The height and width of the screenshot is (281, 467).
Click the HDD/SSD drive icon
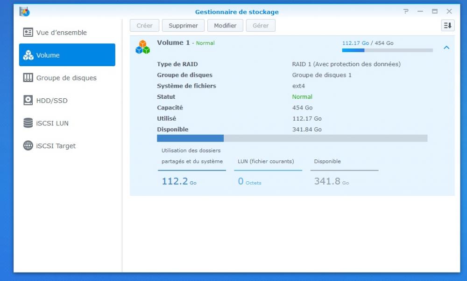[28, 101]
